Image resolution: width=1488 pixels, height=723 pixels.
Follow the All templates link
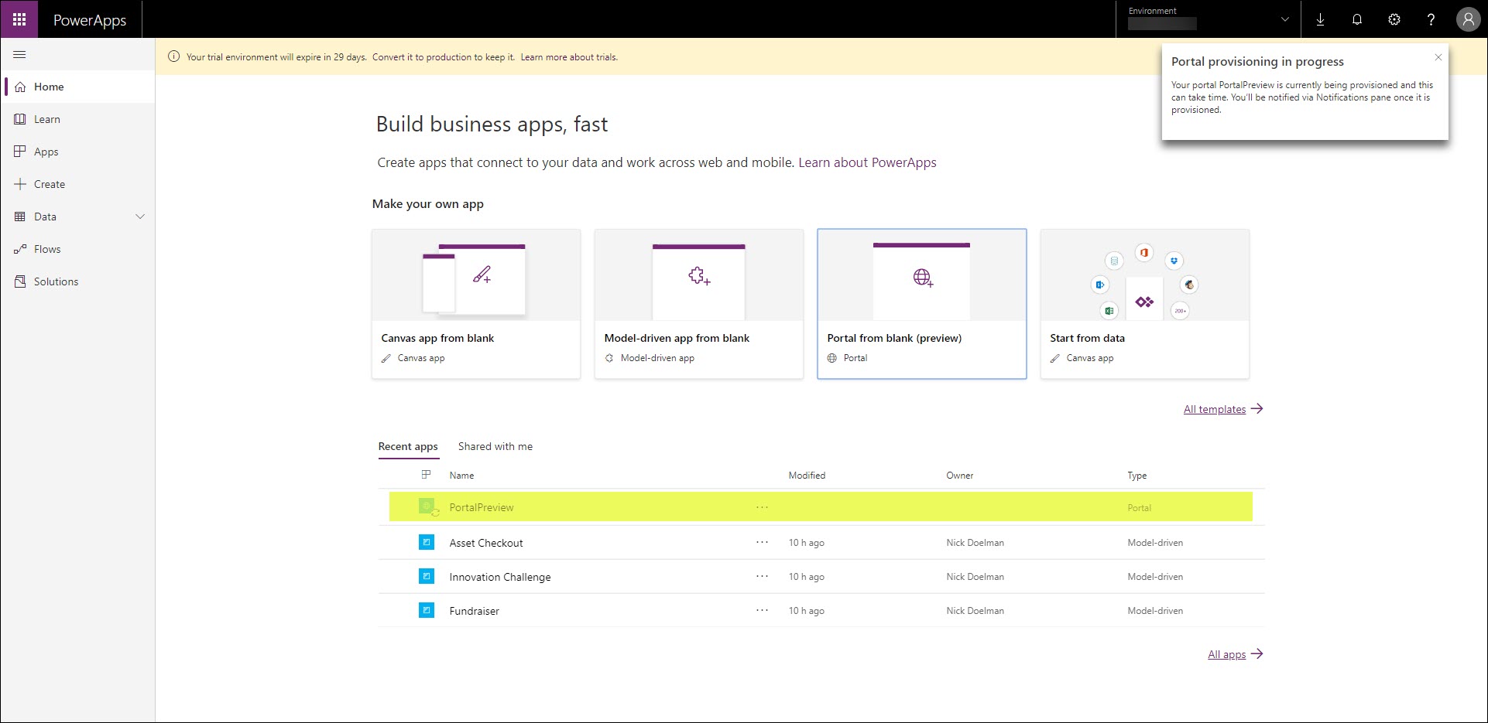[x=1214, y=409]
